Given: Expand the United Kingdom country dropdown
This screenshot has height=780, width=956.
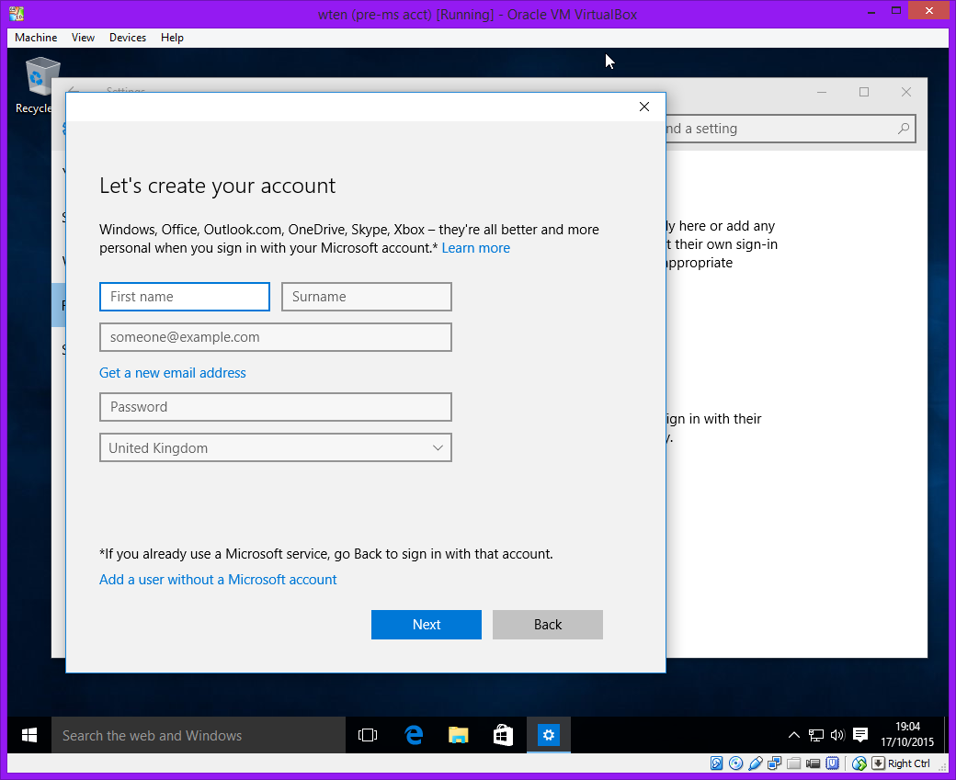Looking at the screenshot, I should click(x=276, y=448).
